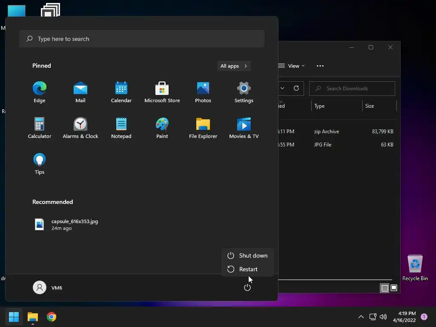This screenshot has height=327, width=436.
Task: Launch the Photos app
Action: click(203, 92)
